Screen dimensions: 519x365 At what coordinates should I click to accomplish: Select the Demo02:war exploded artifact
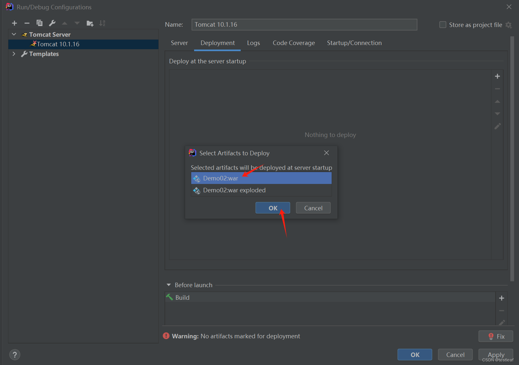(261, 190)
